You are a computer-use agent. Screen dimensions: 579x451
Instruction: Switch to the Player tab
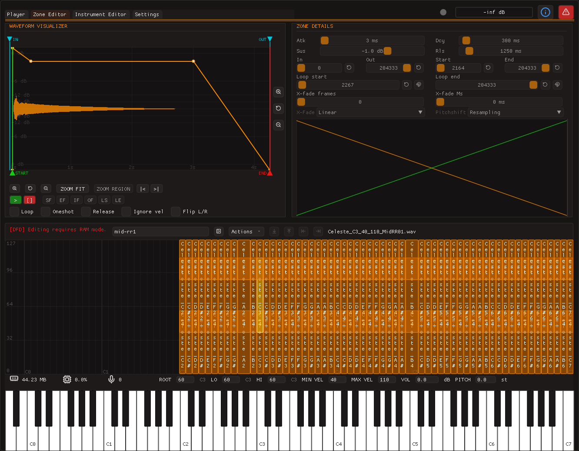tap(16, 14)
